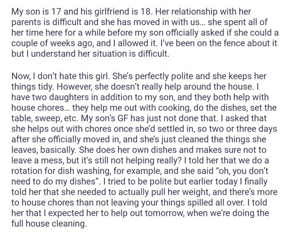Click the phrase "rotation for dish washing"

(x=60, y=171)
